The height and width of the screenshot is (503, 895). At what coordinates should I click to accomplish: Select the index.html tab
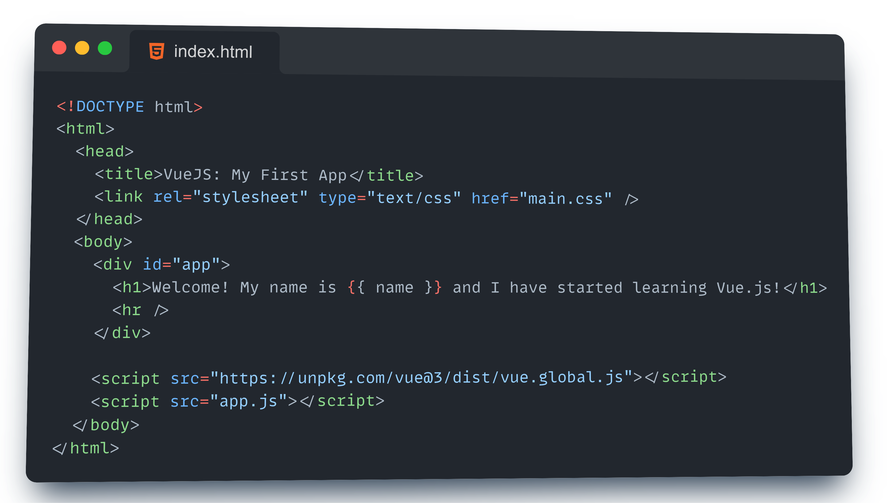point(212,52)
